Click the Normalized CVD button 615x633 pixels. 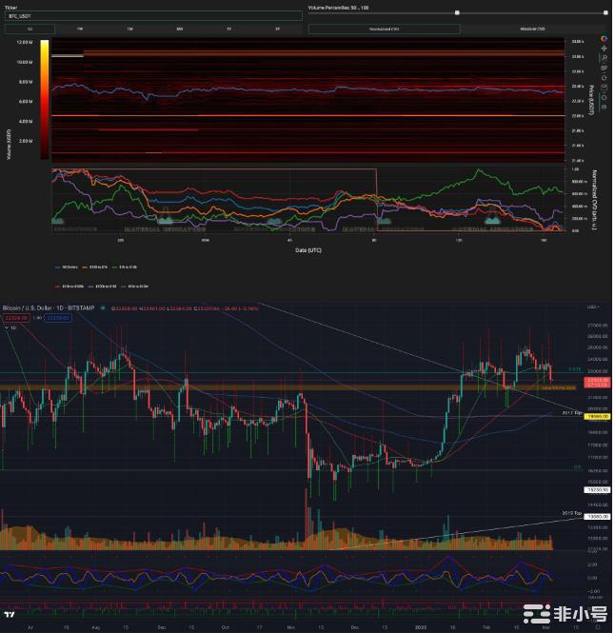tap(383, 30)
